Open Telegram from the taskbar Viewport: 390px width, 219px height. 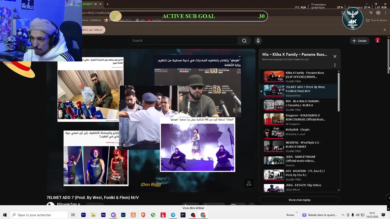[173, 215]
